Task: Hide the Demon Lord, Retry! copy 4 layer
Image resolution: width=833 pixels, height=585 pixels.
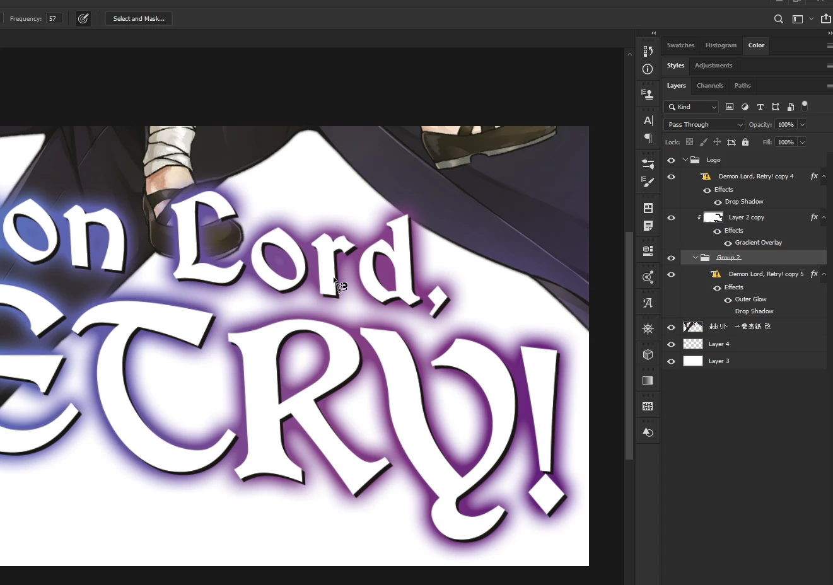Action: (x=671, y=177)
